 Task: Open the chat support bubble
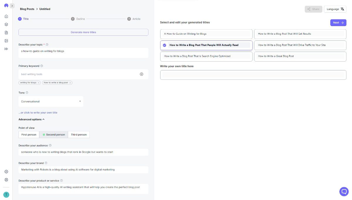(344, 191)
